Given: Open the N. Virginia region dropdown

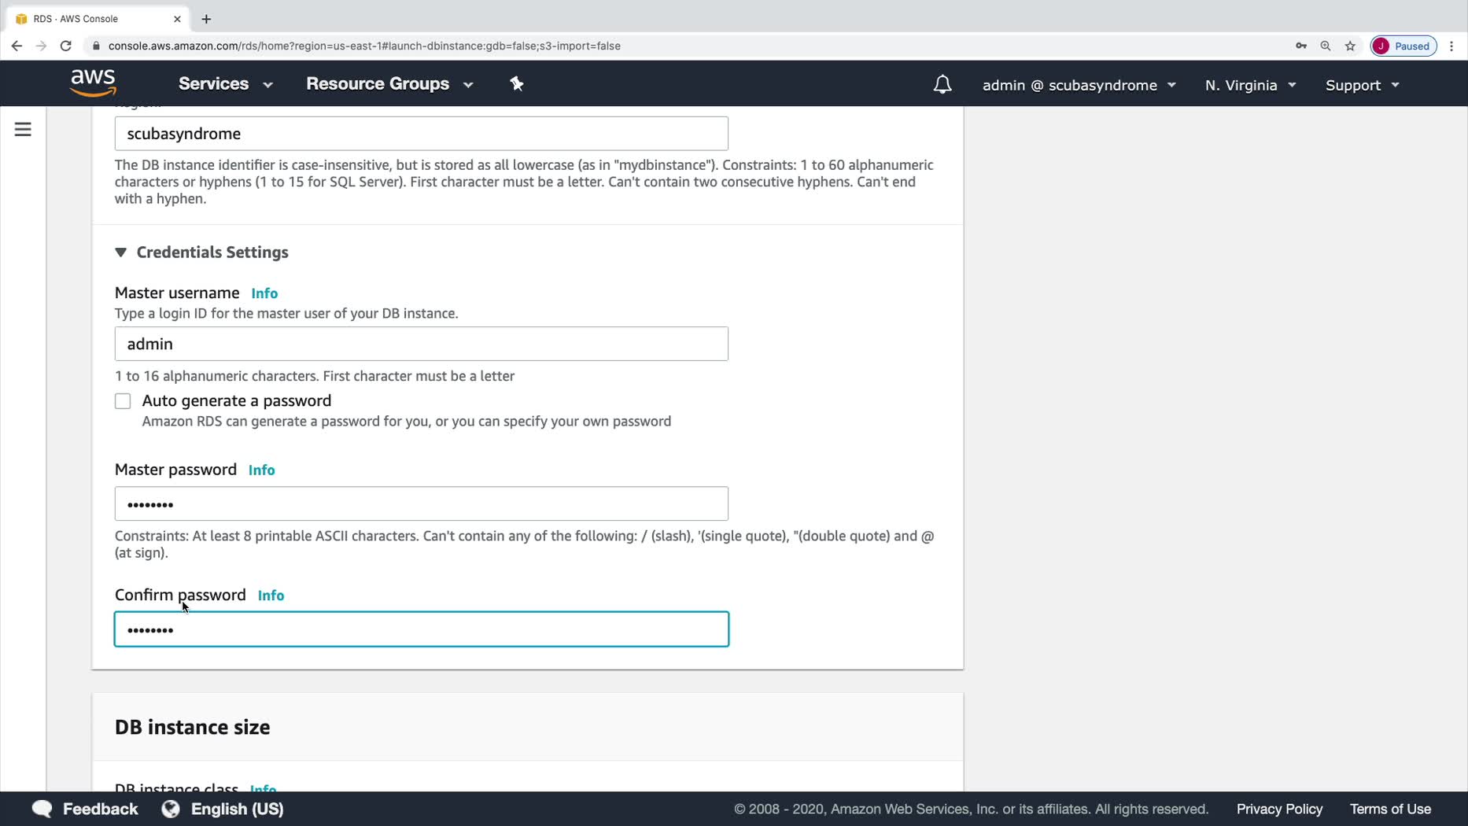Looking at the screenshot, I should [x=1249, y=85].
